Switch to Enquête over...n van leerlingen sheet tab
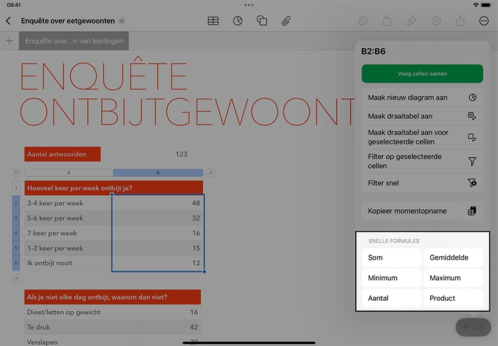This screenshot has height=346, width=498. pos(74,41)
